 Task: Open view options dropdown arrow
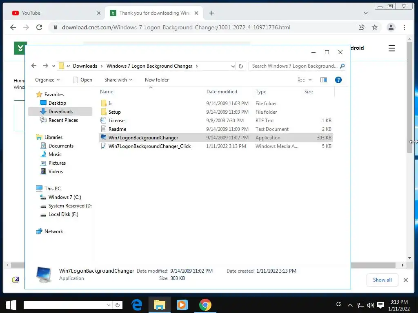[x=310, y=80]
